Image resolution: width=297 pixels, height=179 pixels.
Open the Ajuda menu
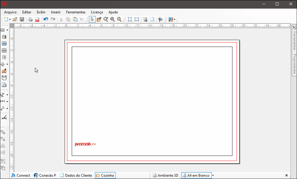pyautogui.click(x=113, y=12)
